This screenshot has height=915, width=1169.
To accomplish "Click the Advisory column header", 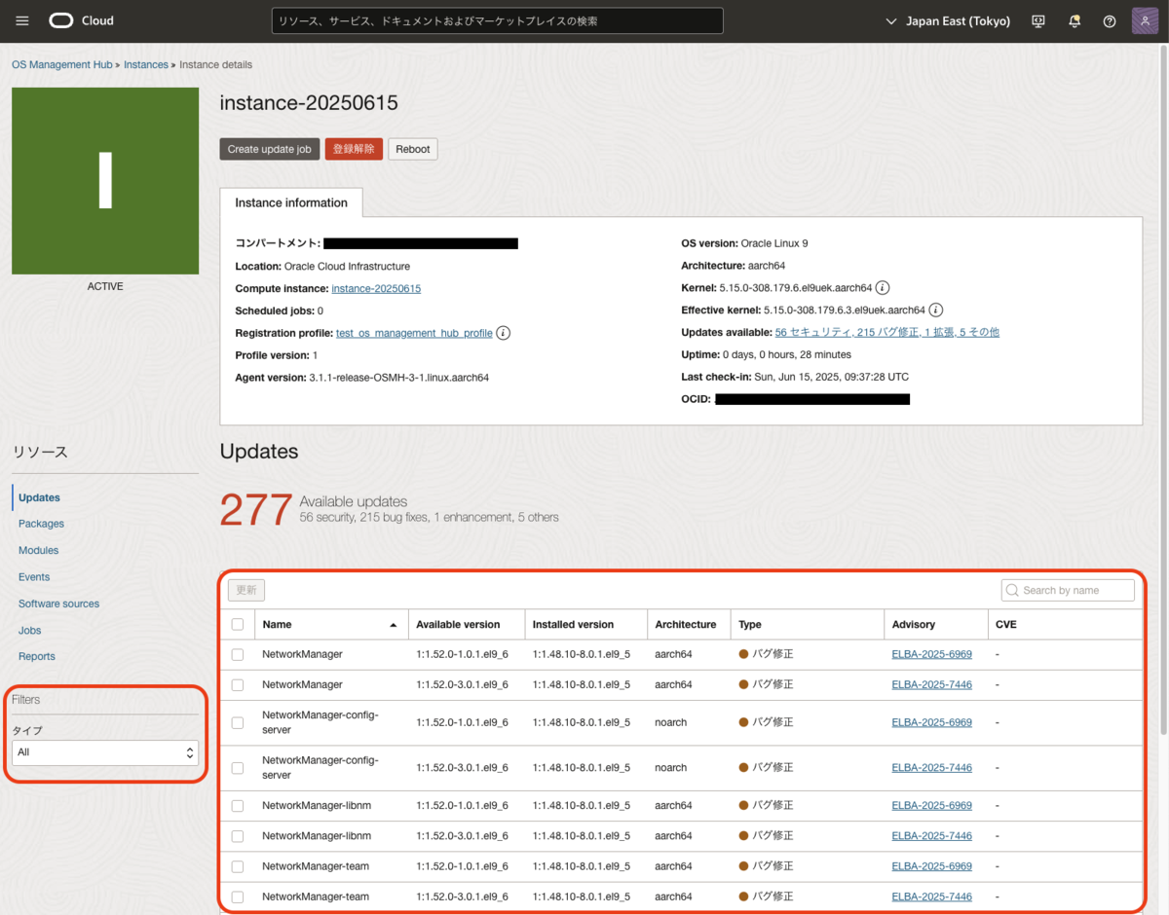I will click(x=914, y=625).
